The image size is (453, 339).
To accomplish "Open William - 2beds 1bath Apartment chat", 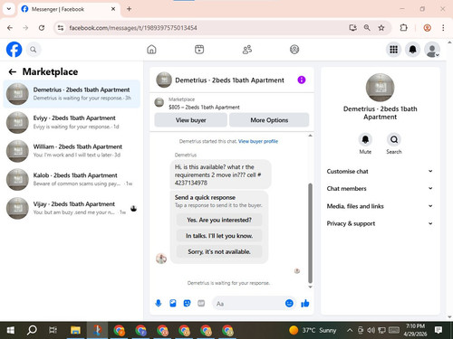I will [x=72, y=151].
